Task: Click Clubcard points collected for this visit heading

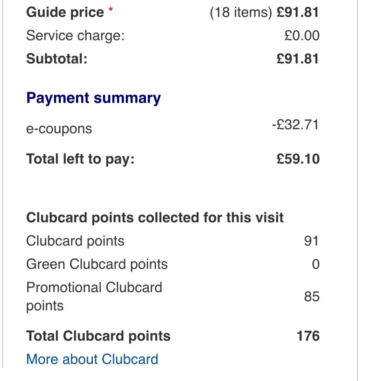Action: click(x=155, y=218)
